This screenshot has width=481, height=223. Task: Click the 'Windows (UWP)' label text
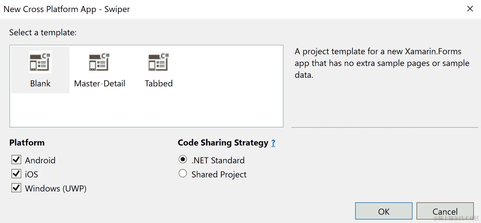pos(56,189)
